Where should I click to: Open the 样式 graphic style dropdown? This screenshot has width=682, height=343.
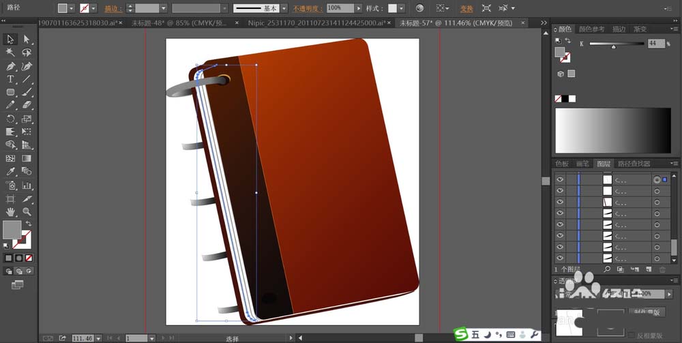[x=401, y=8]
